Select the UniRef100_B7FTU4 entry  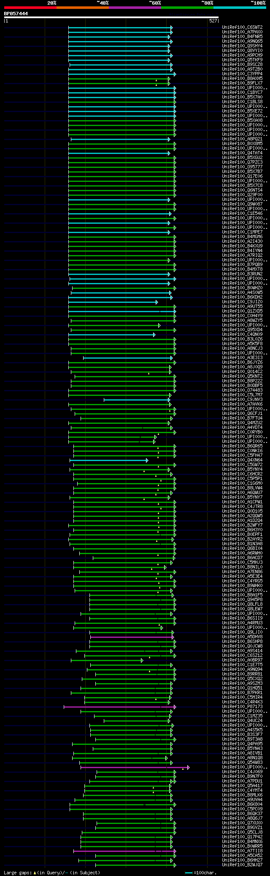tap(242, 418)
